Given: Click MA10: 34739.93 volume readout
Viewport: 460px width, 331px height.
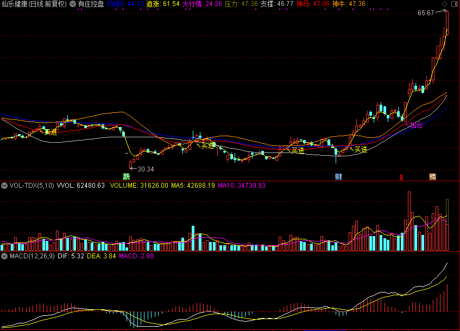Looking at the screenshot, I should 242,186.
